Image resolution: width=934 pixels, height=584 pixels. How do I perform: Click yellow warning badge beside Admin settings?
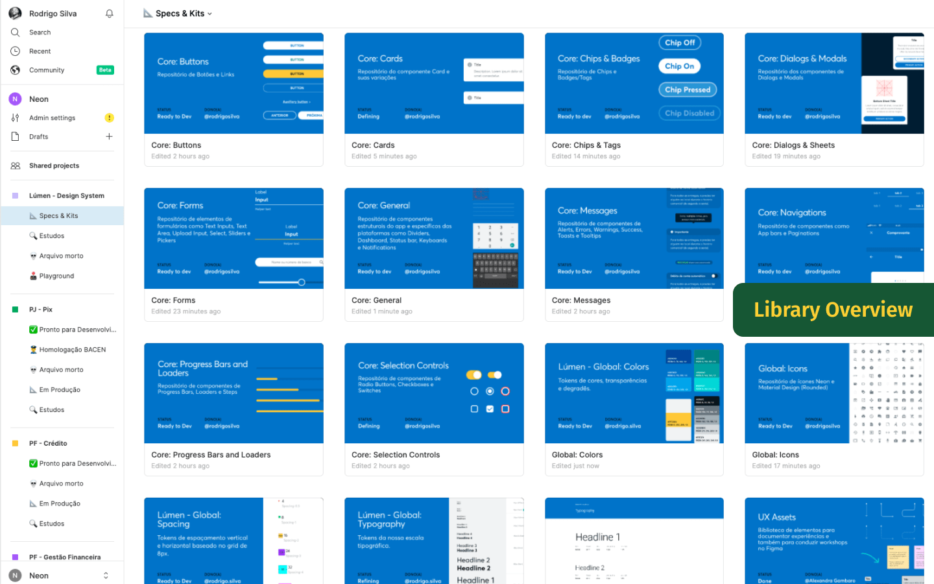109,118
